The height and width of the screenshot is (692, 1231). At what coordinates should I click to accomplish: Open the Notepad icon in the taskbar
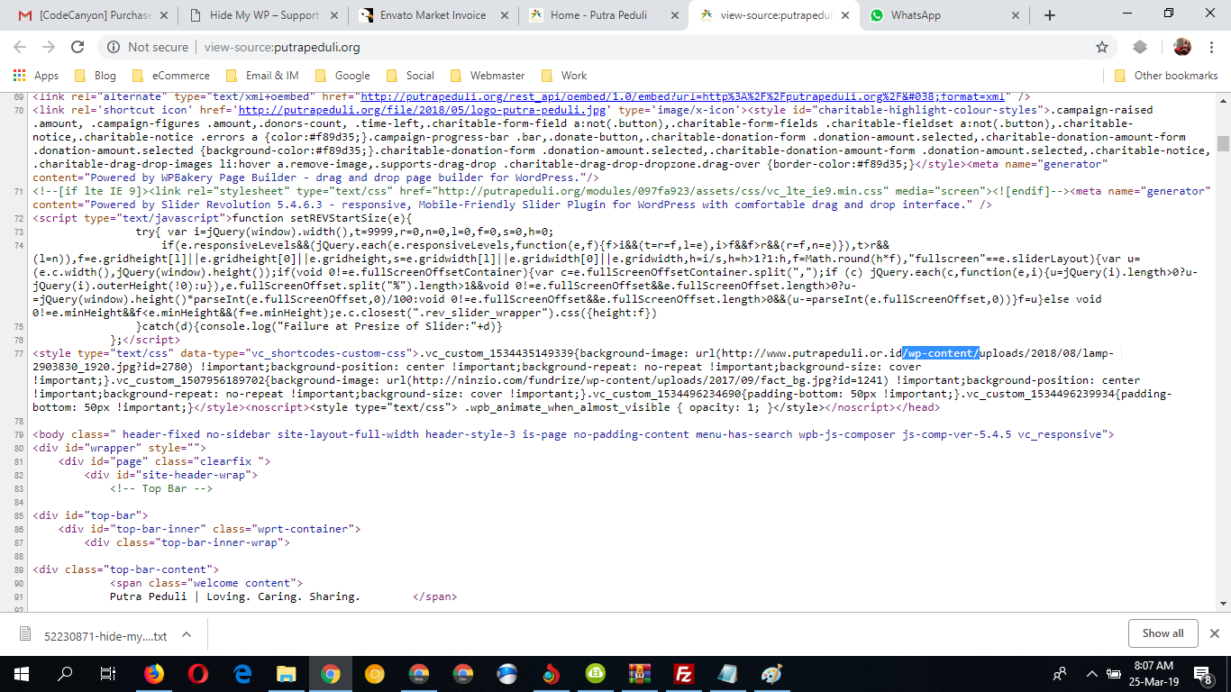coord(727,674)
